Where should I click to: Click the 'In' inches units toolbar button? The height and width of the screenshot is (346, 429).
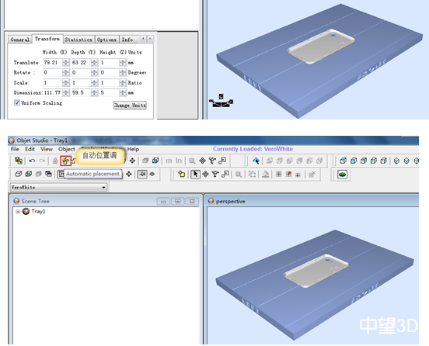pos(179,161)
